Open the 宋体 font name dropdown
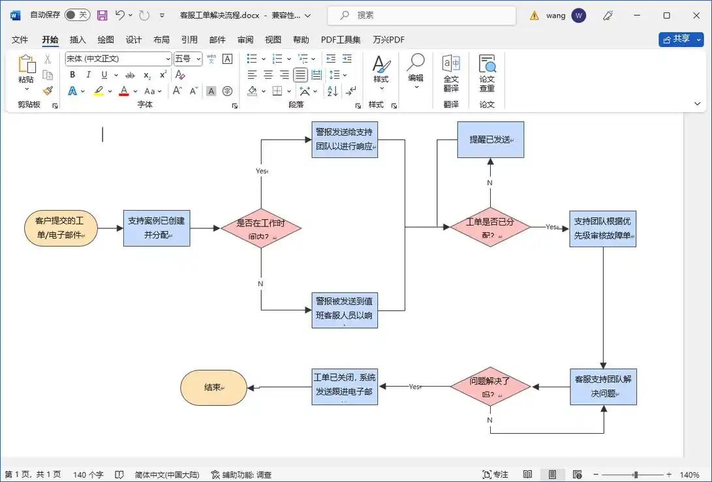The width and height of the screenshot is (712, 482). click(168, 59)
